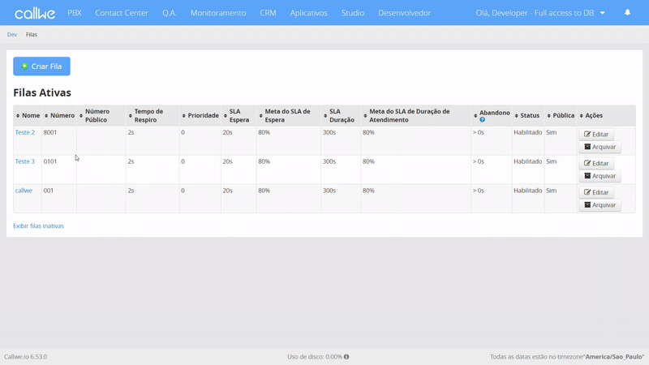Open the Teste 3 queue link
The image size is (649, 365).
coord(25,161)
